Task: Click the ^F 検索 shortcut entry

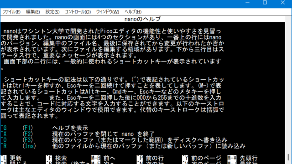Action: (57, 158)
